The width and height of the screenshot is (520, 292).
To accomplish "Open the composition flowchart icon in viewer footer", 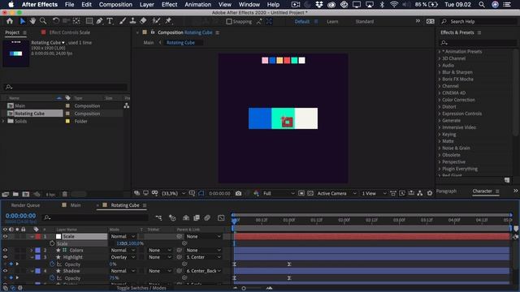I will pos(420,193).
